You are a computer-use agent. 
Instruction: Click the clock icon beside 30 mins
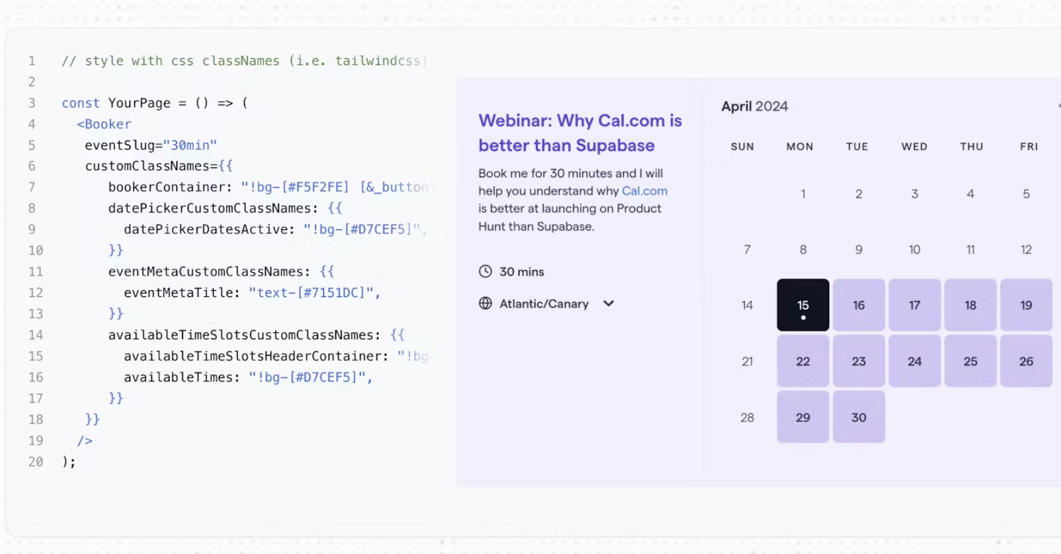[485, 271]
